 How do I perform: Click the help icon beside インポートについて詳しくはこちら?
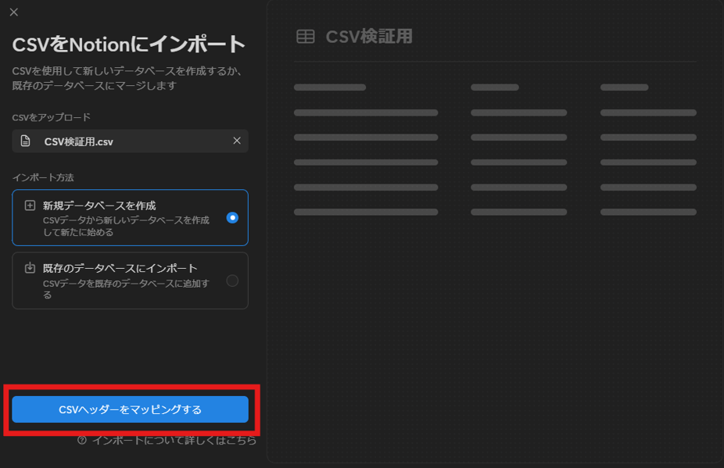[x=82, y=441]
